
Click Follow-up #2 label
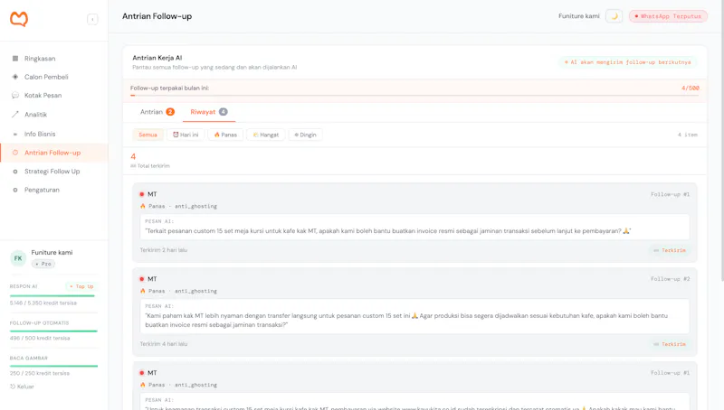[670, 279]
